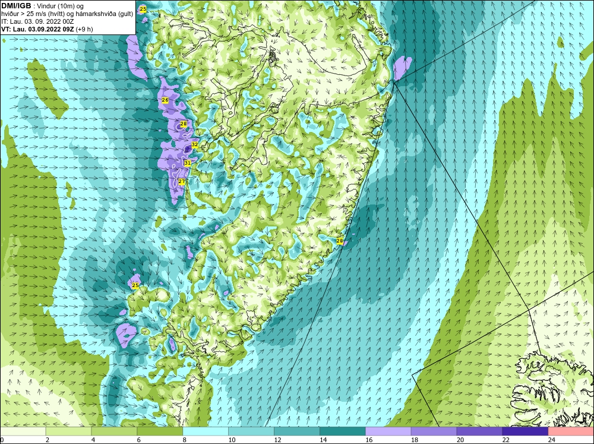The width and height of the screenshot is (594, 444).
Task: Pick the 22–24 m/s dark indigo swatch
Action: click(526, 431)
